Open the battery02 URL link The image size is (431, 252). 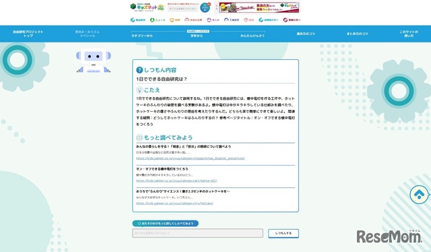coord(176,181)
